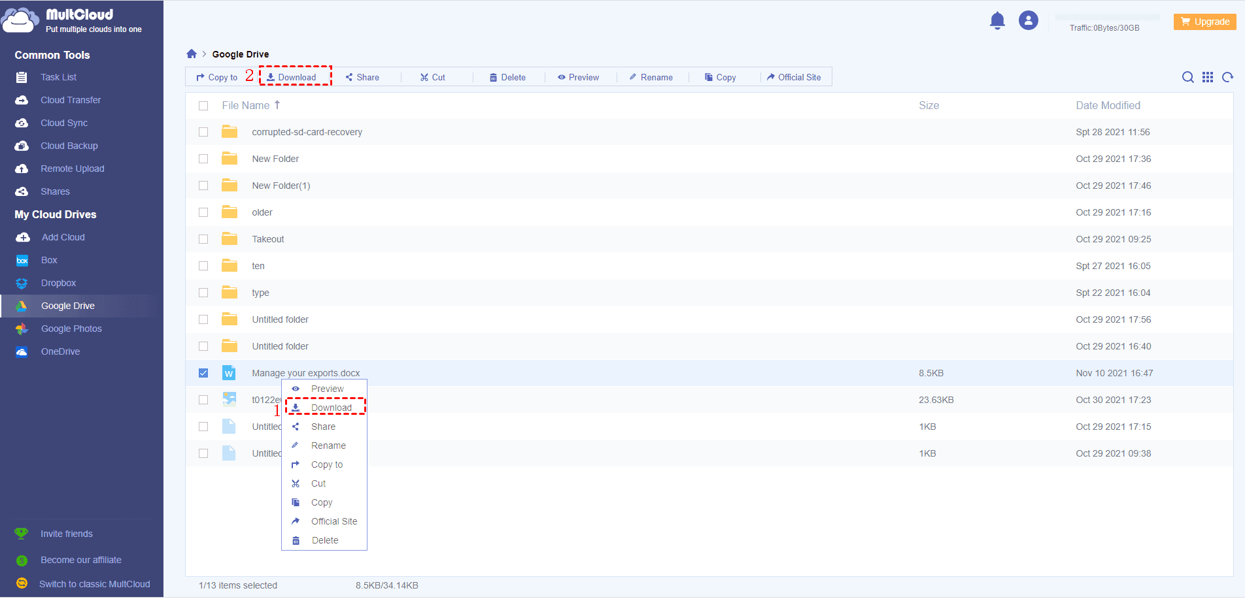Open the Invite friends link

(x=67, y=534)
